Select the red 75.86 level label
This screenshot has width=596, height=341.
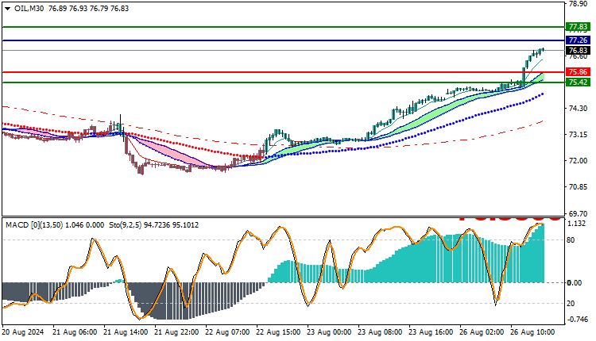point(578,71)
